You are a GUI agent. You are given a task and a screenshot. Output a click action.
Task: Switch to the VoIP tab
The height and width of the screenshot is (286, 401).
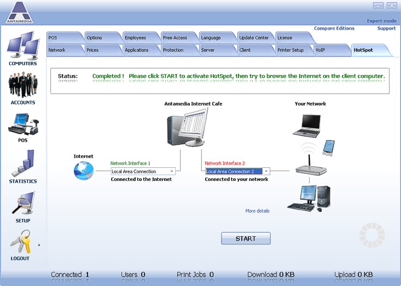coord(331,50)
